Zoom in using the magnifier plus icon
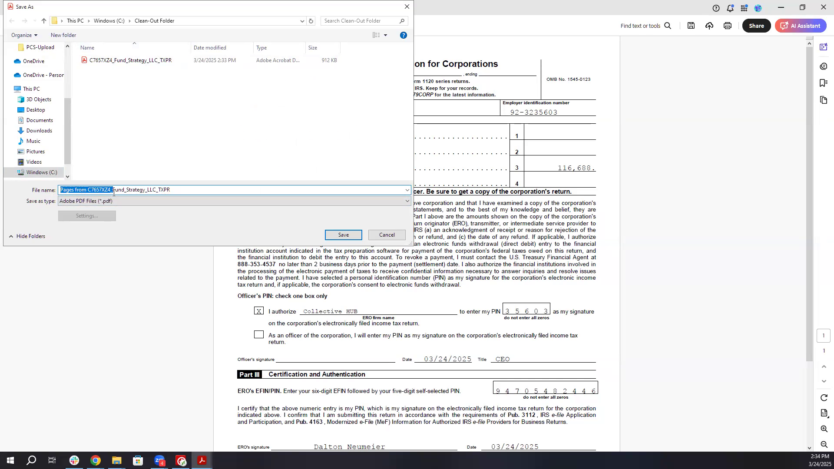This screenshot has width=834, height=469. tap(824, 429)
